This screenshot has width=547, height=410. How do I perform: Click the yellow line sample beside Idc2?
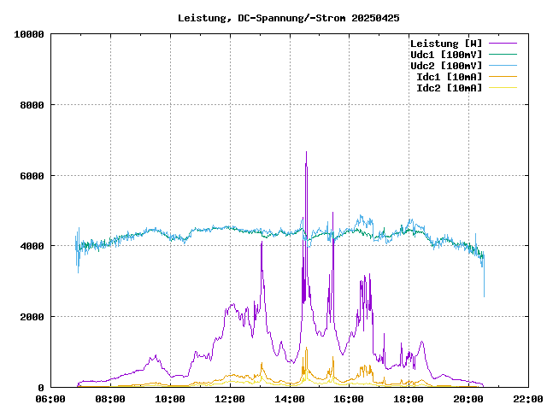[x=503, y=88]
